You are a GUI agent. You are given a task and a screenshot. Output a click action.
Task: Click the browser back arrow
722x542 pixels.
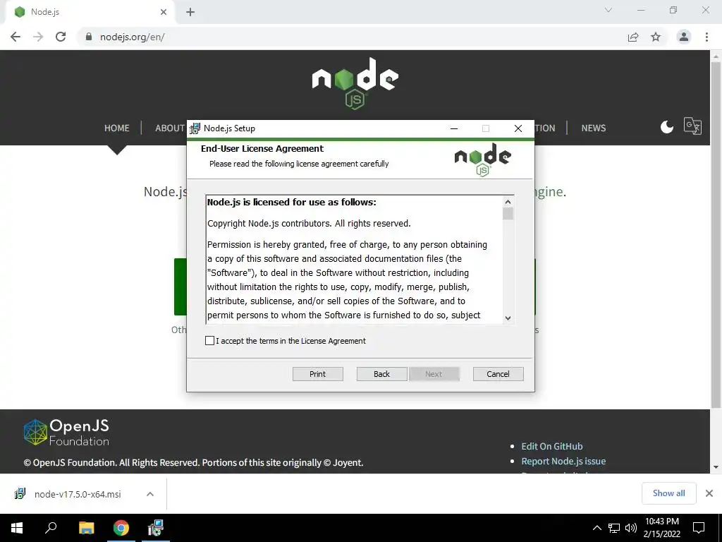[16, 37]
